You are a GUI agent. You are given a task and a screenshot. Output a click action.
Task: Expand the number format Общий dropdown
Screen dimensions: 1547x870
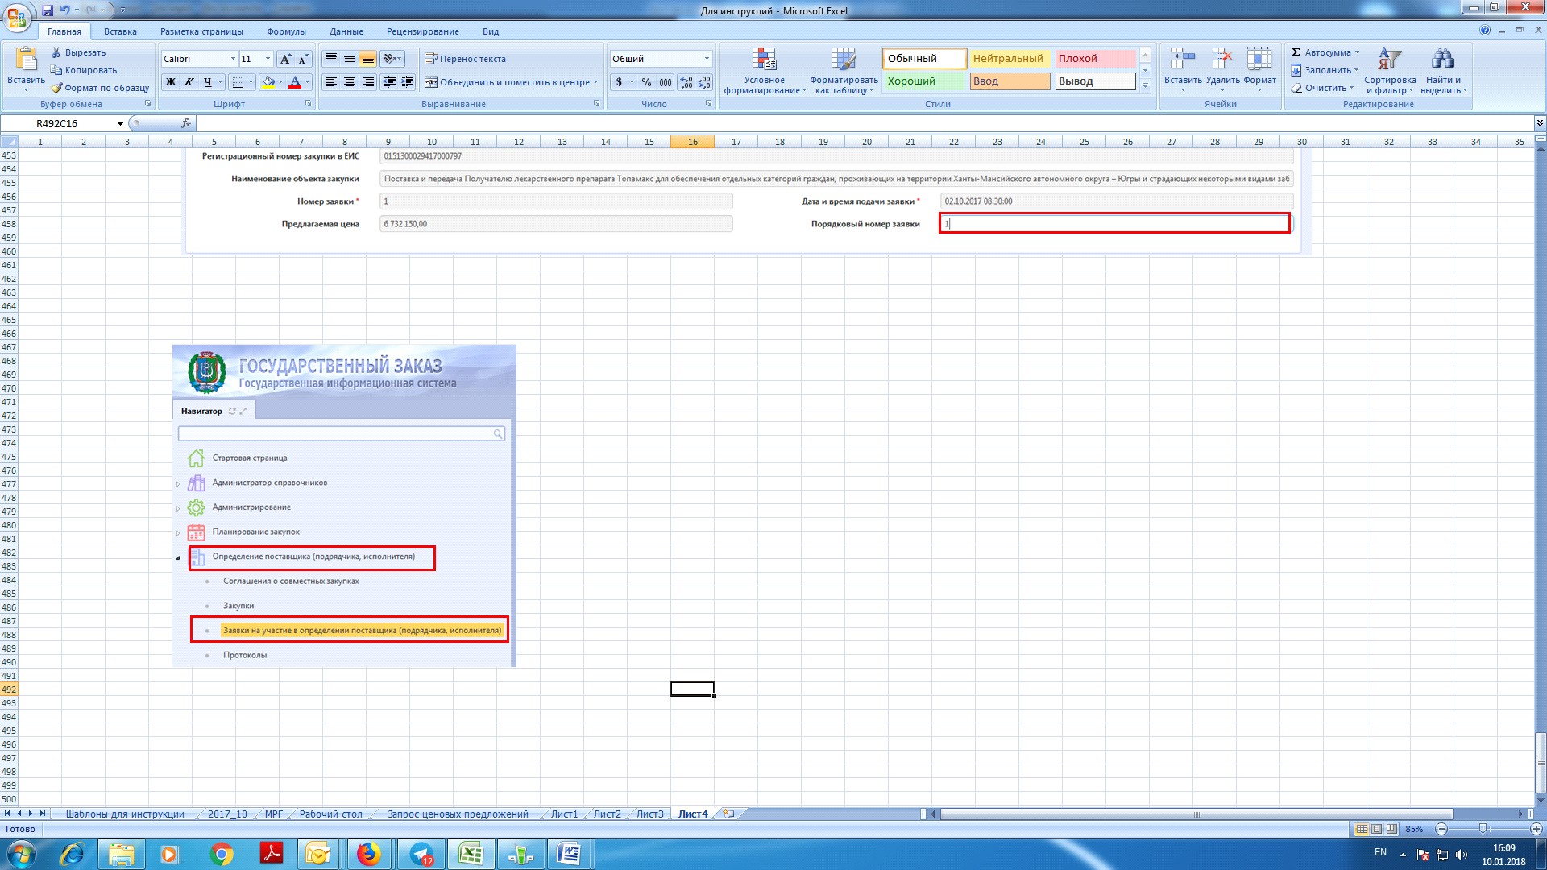tap(707, 59)
